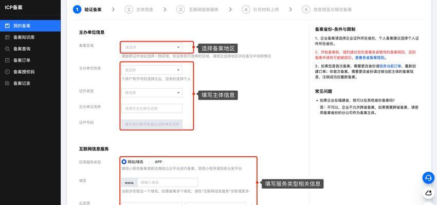This screenshot has height=205, width=437.
Task: Click the 请输入域名 input field
Action: [168, 182]
